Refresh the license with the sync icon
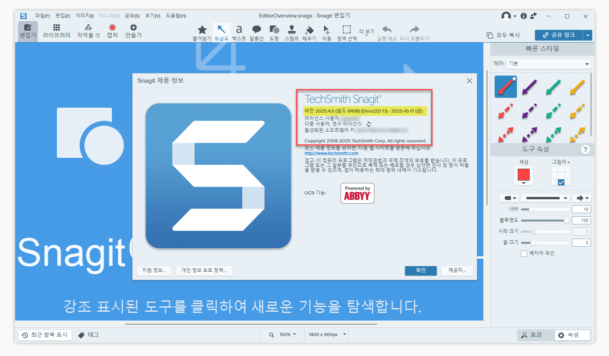609x356 pixels. pyautogui.click(x=369, y=124)
